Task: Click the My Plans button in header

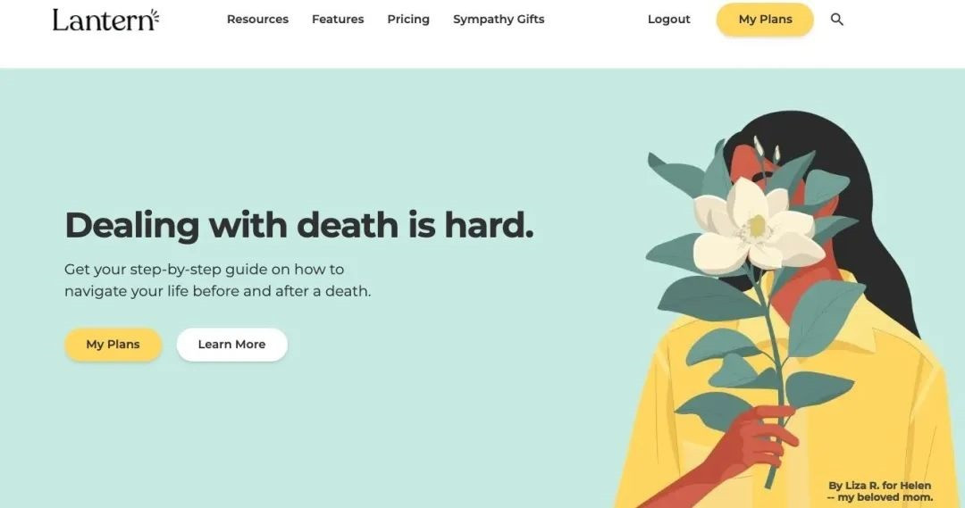Action: 765,19
